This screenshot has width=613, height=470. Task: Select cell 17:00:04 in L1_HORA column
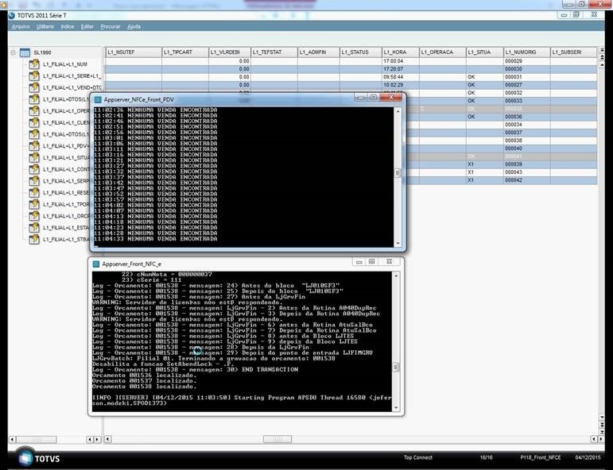point(401,61)
